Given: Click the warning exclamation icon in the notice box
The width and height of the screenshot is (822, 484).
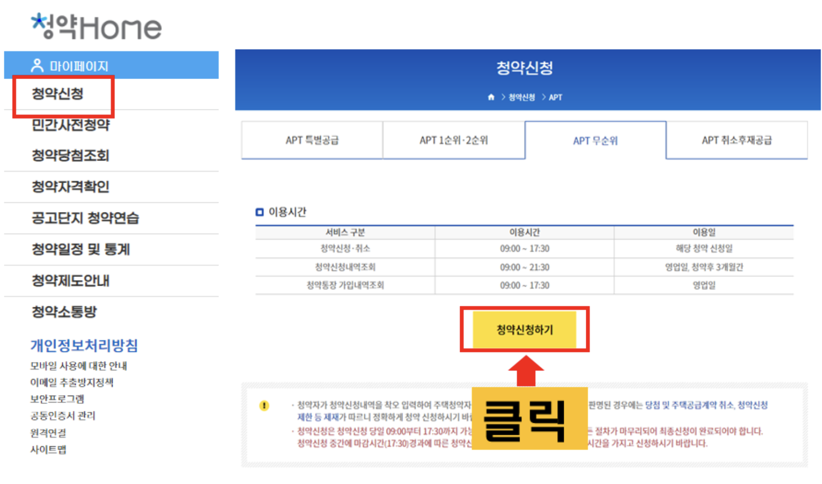Looking at the screenshot, I should tap(264, 406).
